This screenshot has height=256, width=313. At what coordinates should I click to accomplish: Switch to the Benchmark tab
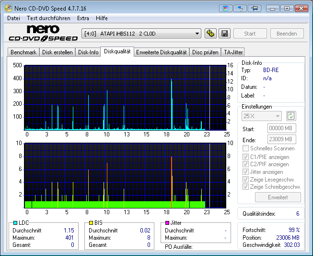coord(23,52)
